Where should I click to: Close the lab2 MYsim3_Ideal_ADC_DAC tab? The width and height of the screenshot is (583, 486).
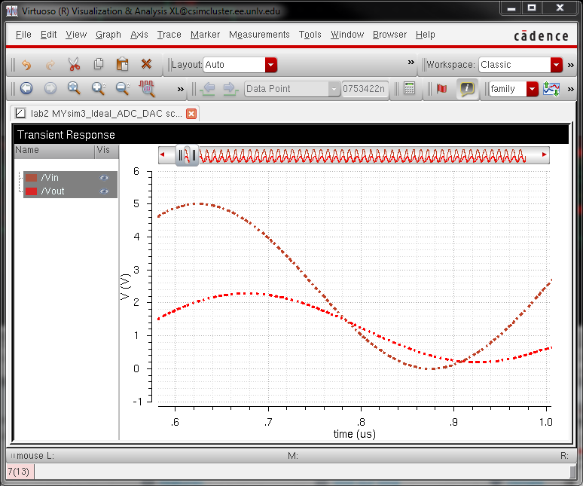[191, 114]
